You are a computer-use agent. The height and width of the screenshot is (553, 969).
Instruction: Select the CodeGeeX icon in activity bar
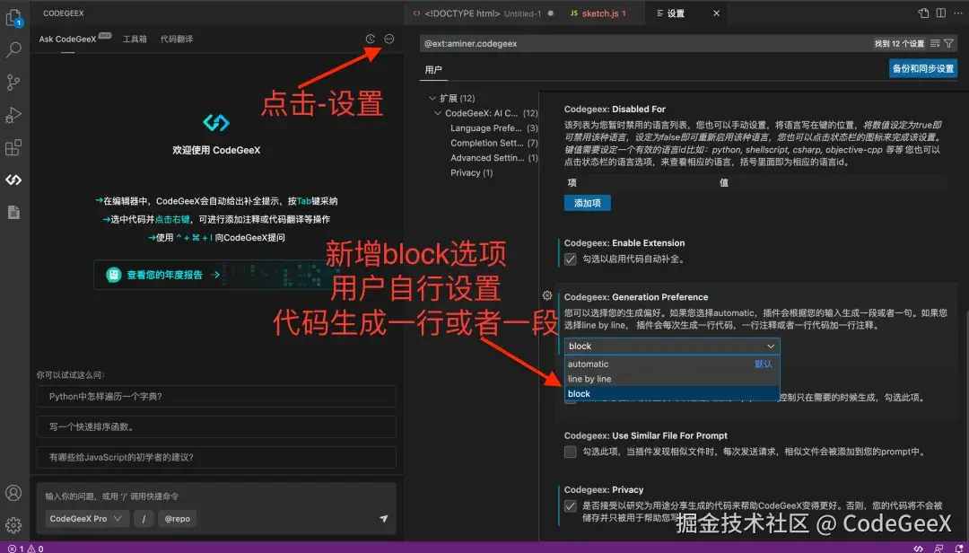pyautogui.click(x=13, y=180)
